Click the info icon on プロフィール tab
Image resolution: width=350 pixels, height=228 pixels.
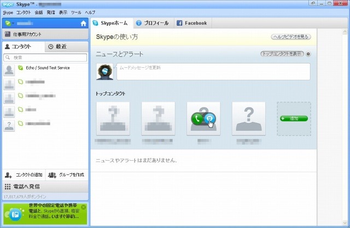[x=138, y=23]
